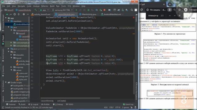The height and width of the screenshot is (110, 197).
Task: Collapse the app module node
Action: 6,18
